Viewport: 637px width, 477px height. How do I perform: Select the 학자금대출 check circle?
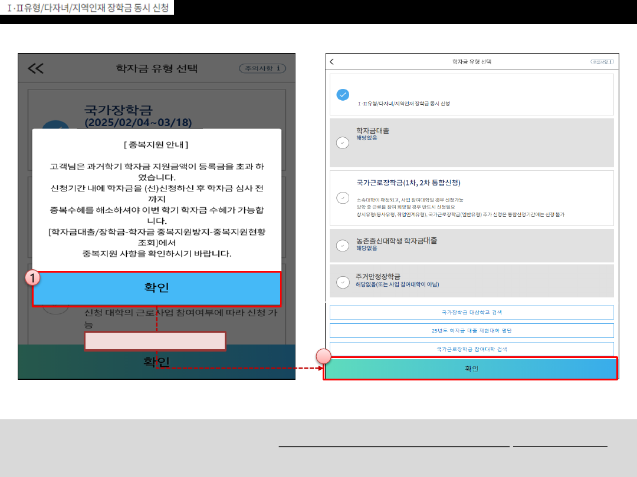(x=342, y=143)
